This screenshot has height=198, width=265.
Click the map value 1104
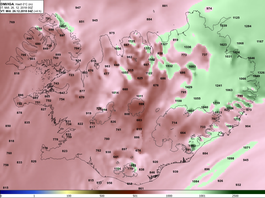(117, 169)
